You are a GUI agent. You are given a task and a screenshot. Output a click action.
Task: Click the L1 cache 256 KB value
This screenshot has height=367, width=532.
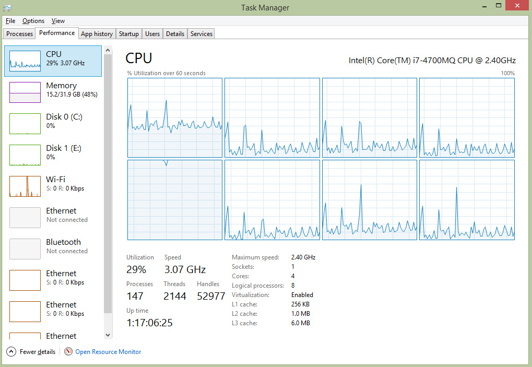pos(300,304)
